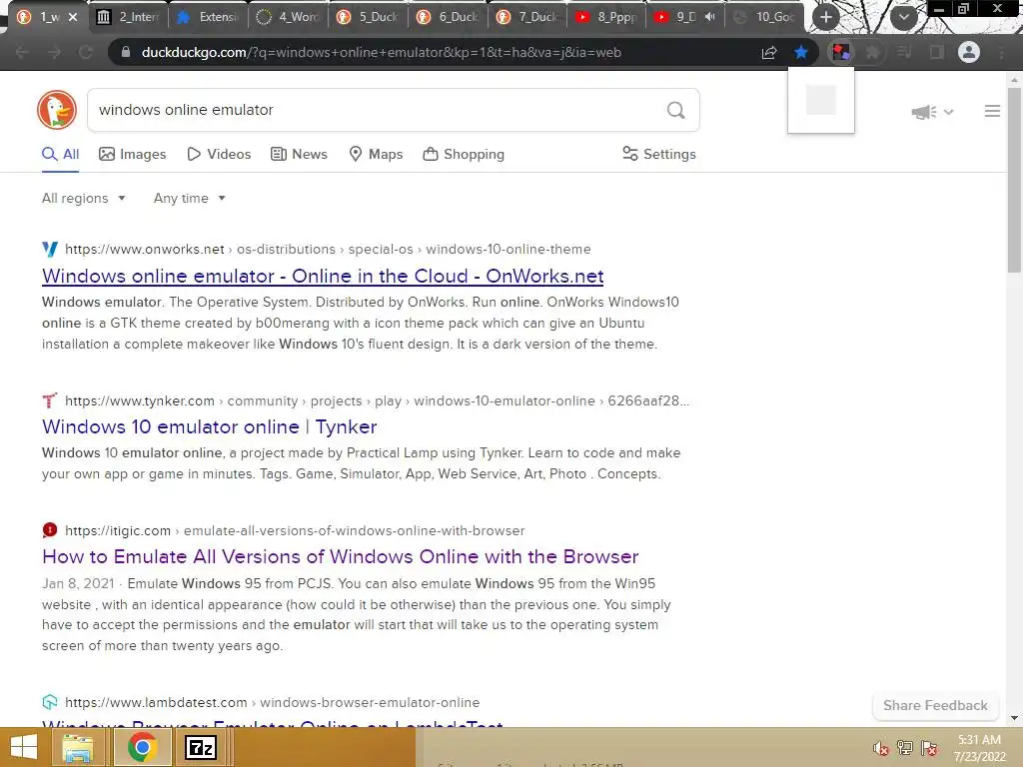The height and width of the screenshot is (767, 1023).
Task: Open a new browser tab
Action: 826,17
